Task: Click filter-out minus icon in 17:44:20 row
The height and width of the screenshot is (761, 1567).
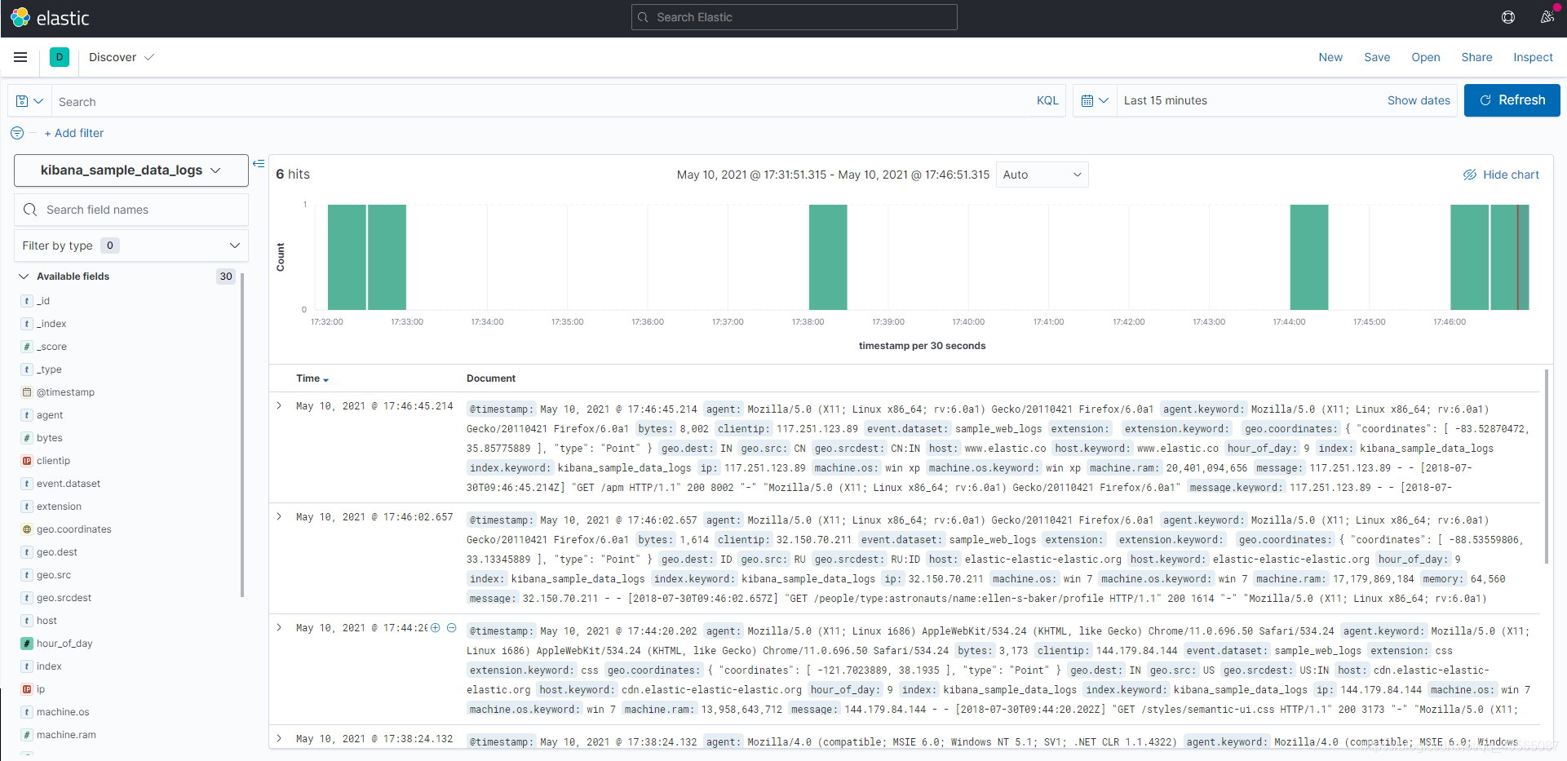Action: [x=451, y=628]
